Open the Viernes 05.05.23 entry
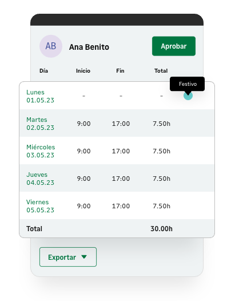 coord(40,206)
